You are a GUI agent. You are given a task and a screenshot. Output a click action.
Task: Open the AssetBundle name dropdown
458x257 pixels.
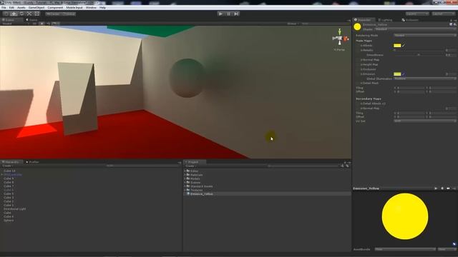(x=405, y=249)
